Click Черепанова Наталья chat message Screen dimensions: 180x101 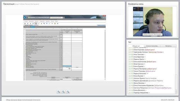(x=146, y=52)
